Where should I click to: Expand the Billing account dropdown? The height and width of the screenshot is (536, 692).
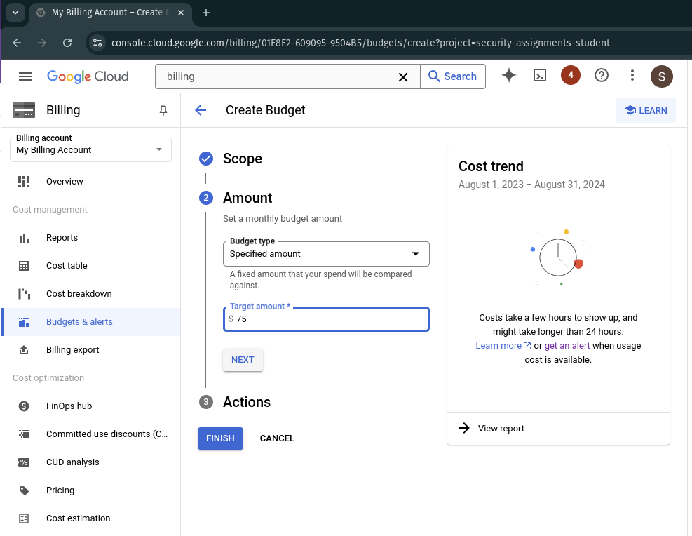point(90,149)
